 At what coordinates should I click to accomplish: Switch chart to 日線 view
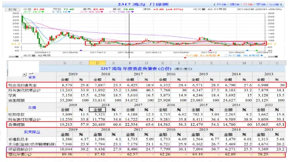pyautogui.click(x=221, y=4)
